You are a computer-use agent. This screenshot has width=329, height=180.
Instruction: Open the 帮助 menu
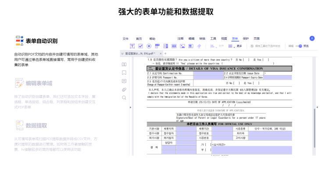pyautogui.click(x=152, y=39)
